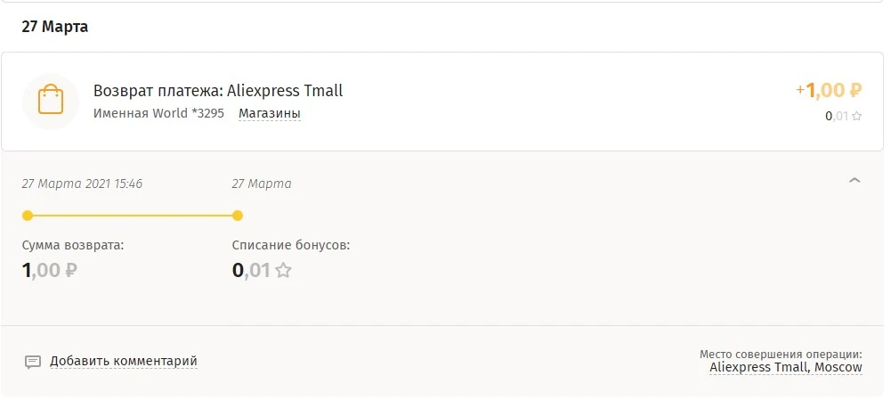Click Добавить комментарий link

point(124,361)
